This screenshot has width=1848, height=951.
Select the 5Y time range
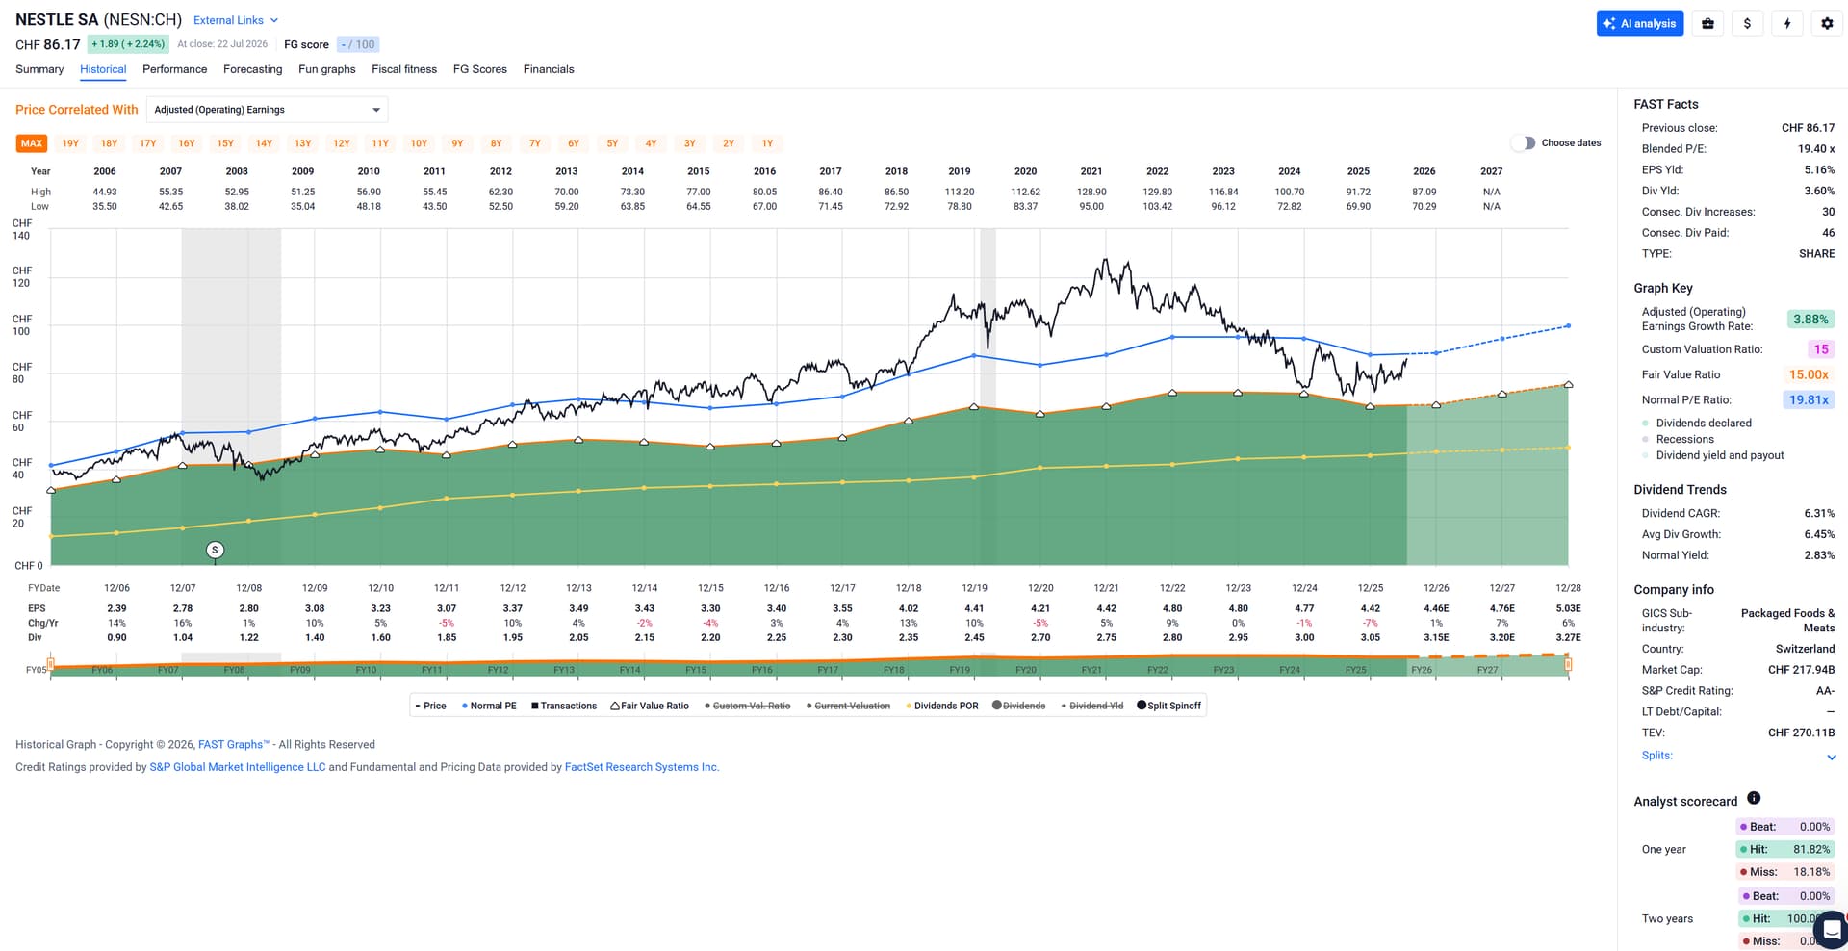pyautogui.click(x=612, y=143)
